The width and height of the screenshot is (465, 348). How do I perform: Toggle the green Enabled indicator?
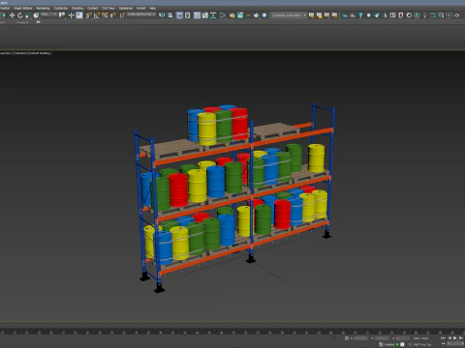tap(397, 344)
